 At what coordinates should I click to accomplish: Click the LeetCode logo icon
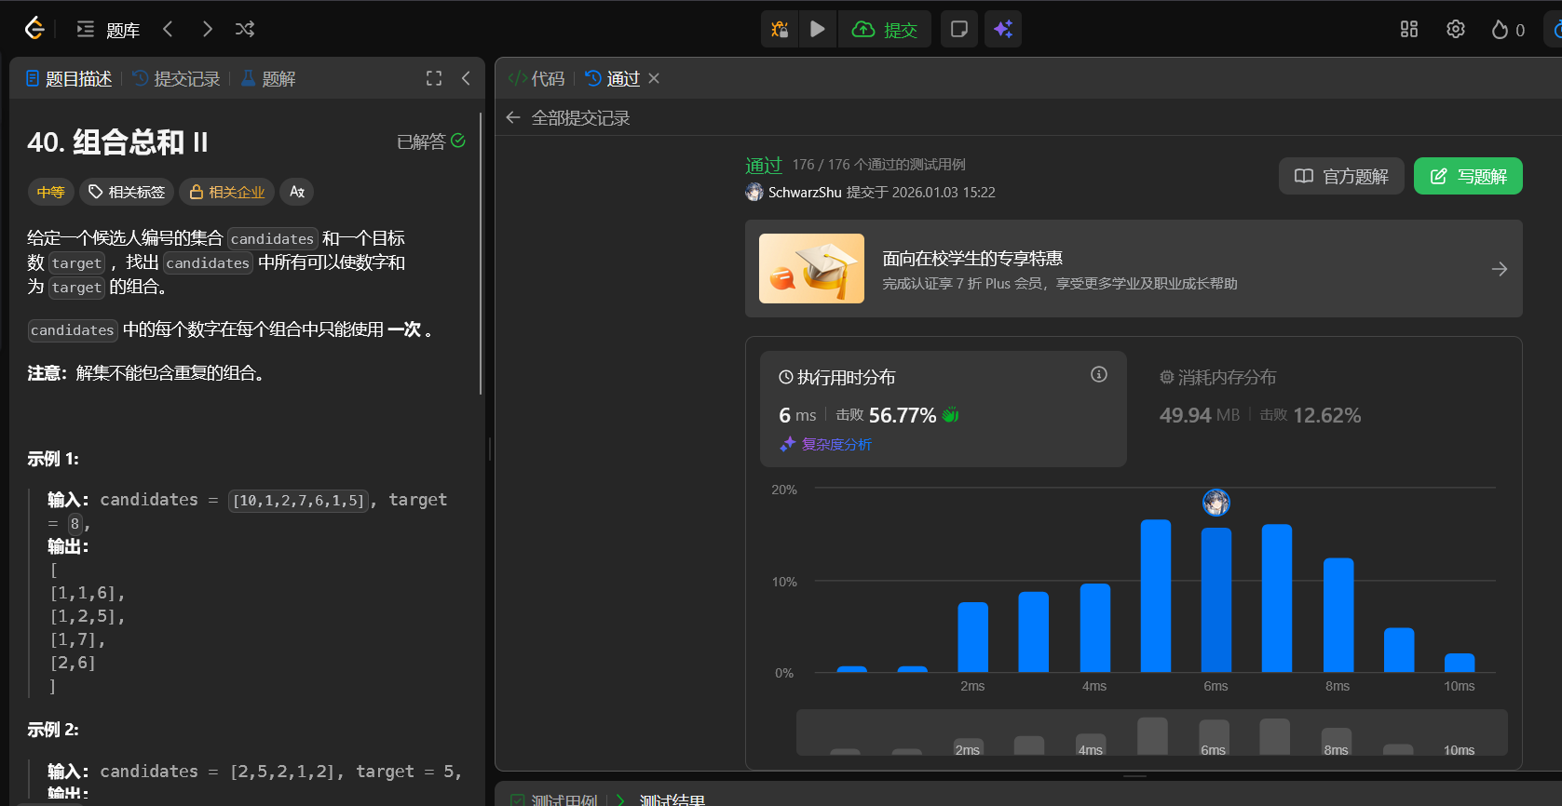pos(34,29)
